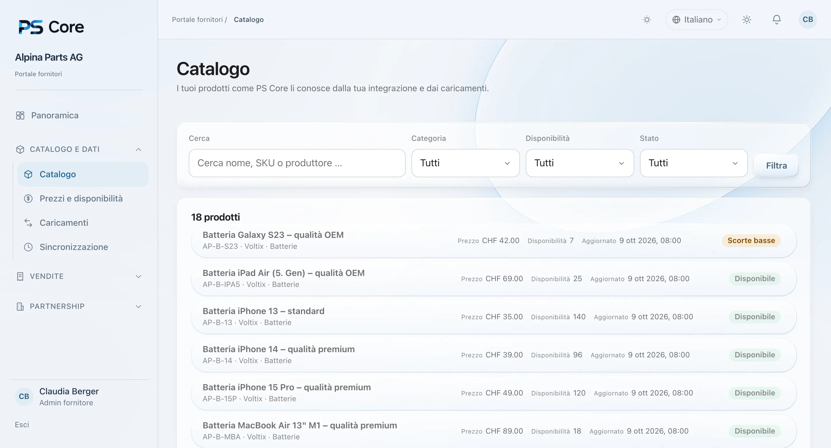Click Disponibile badge on iPad Air row
The image size is (831, 448).
point(755,279)
